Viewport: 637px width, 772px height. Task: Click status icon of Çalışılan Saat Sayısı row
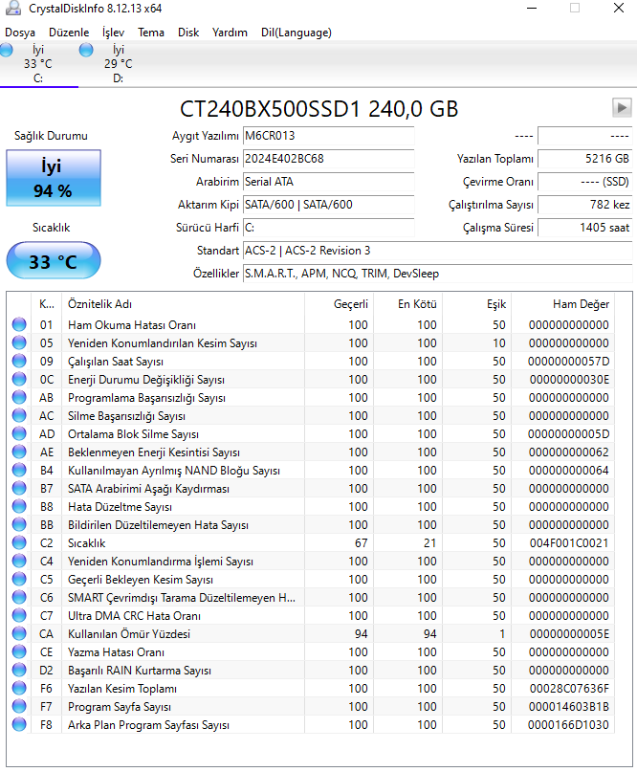pyautogui.click(x=19, y=362)
